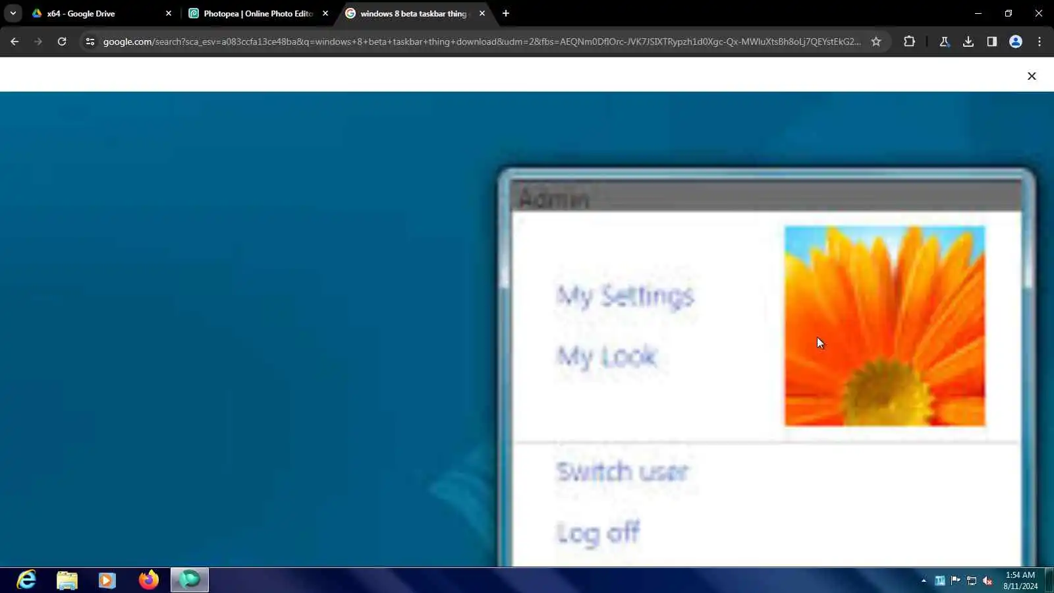This screenshot has width=1054, height=593.
Task: Click Log off in the image
Action: click(x=598, y=532)
